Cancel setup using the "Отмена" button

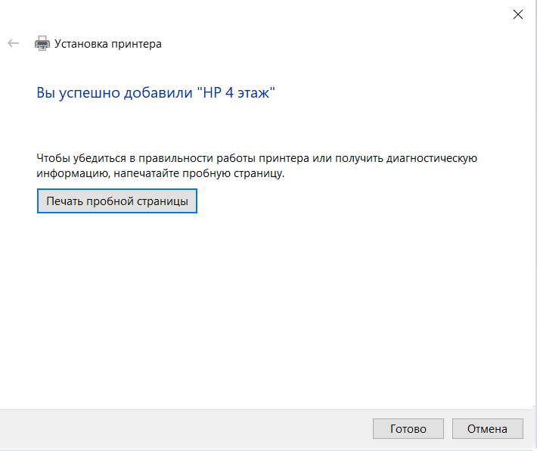pos(487,428)
